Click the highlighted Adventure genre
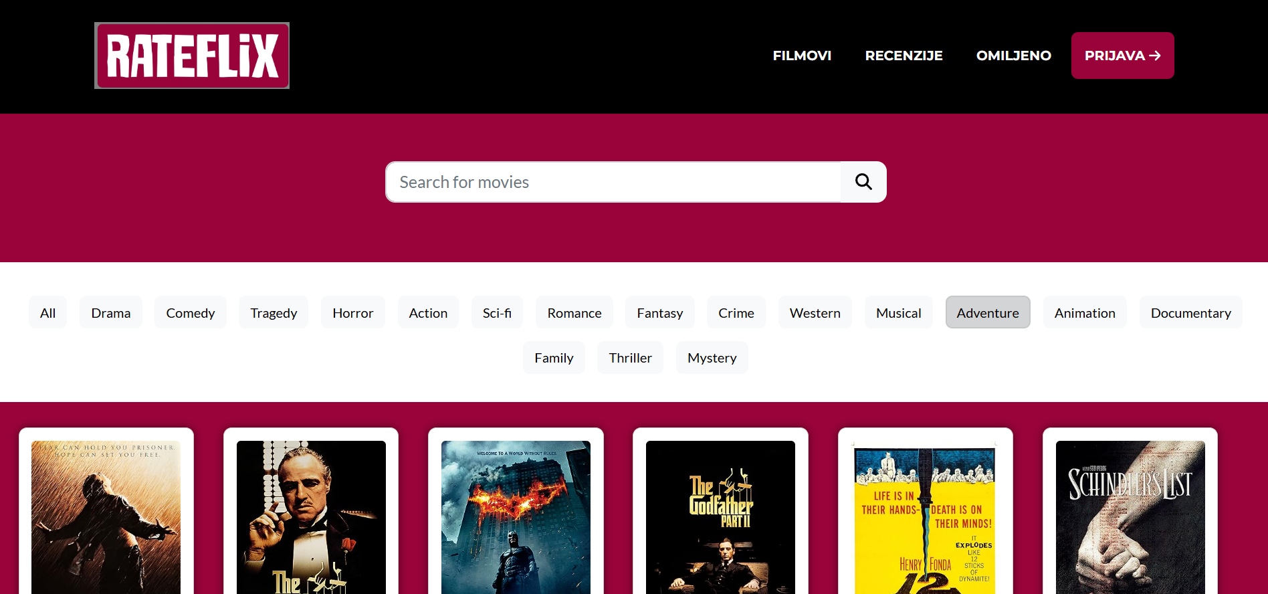 (988, 312)
